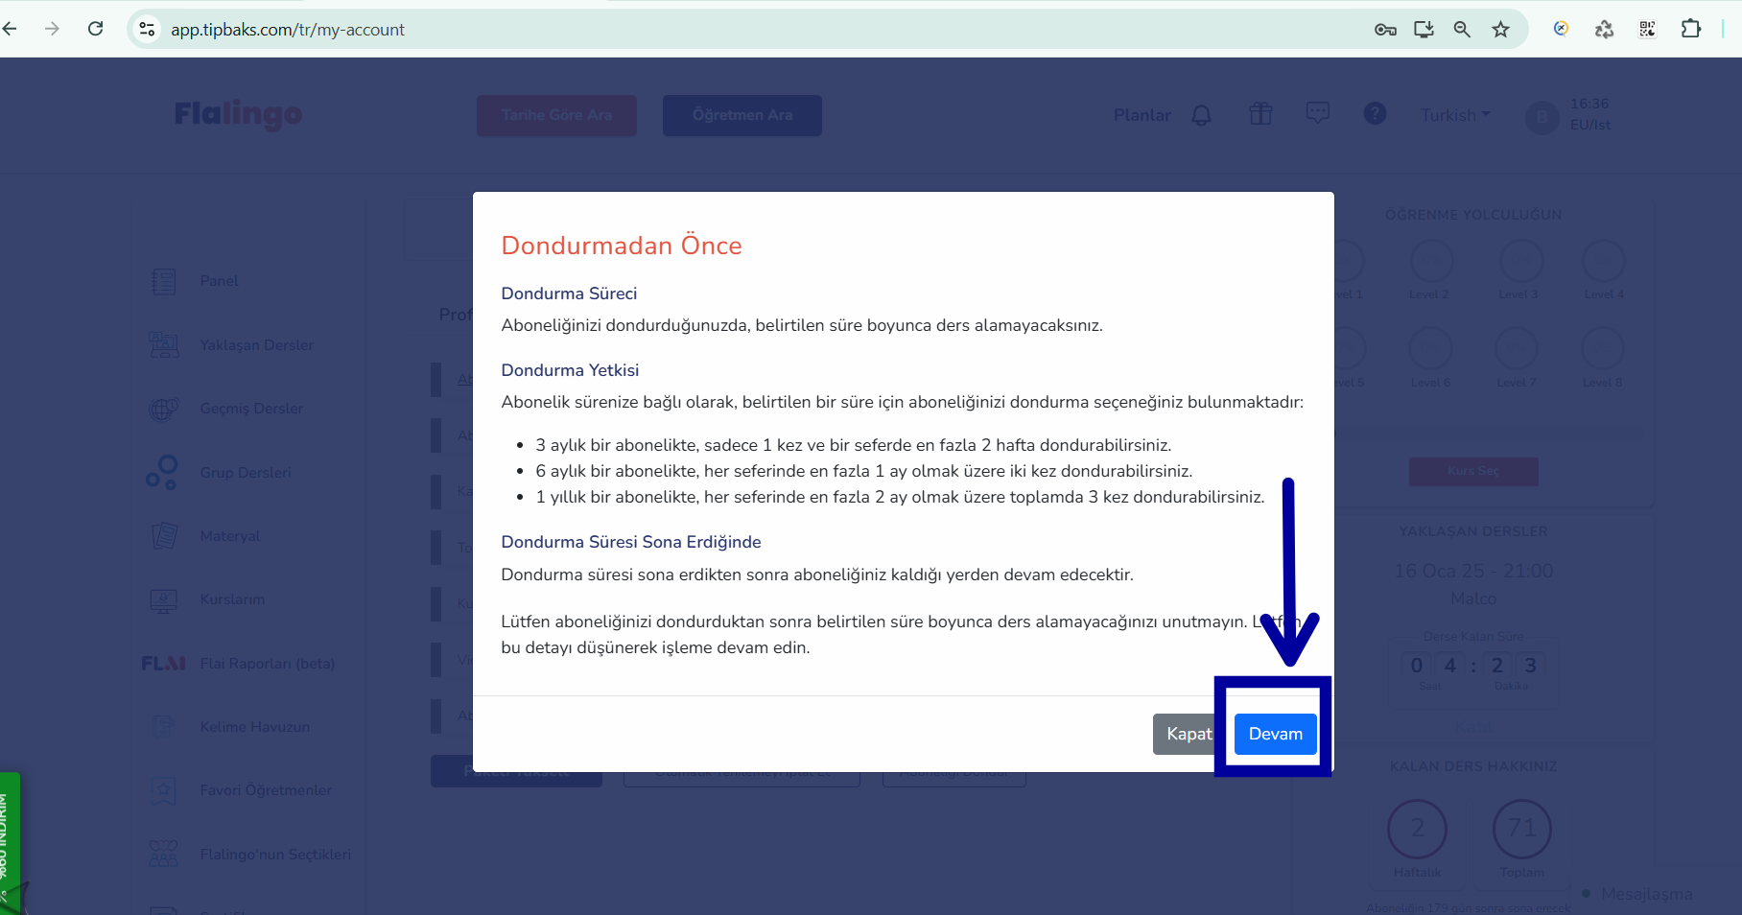Viewport: 1742px width, 915px height.
Task: Select Level 3 circle in learning journey
Action: click(1520, 261)
